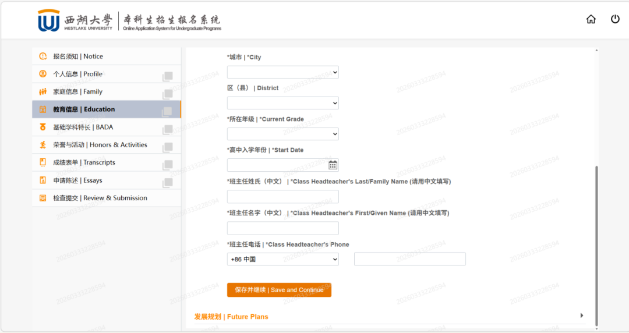This screenshot has height=333, width=629.
Task: Open the Review & Submission menu item
Action: click(x=107, y=198)
